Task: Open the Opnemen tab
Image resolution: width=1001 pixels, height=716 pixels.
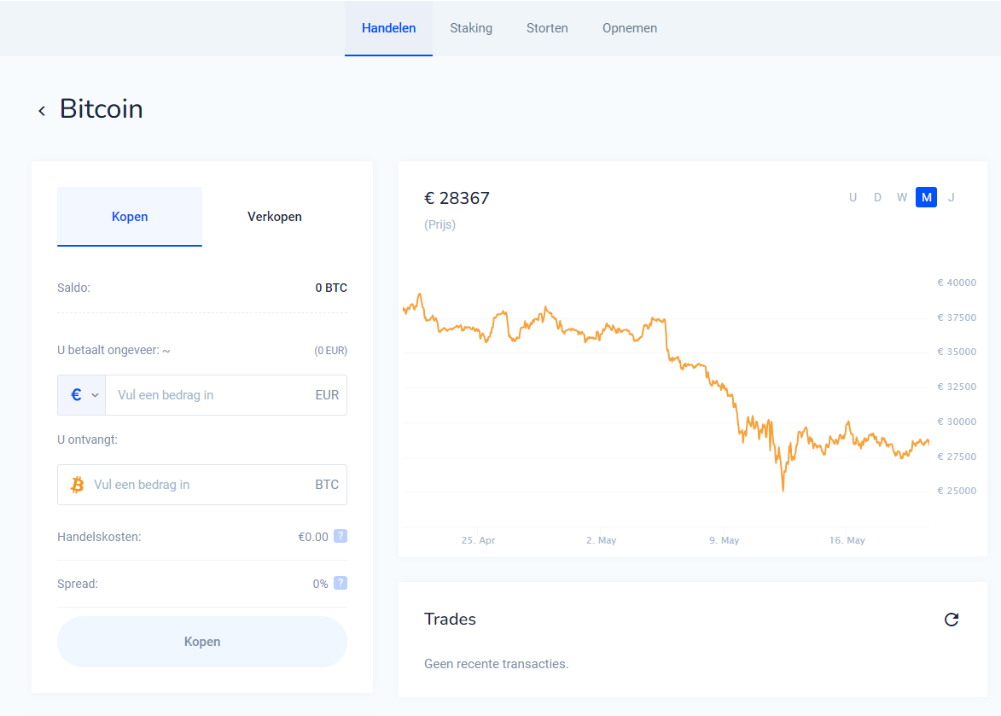Action: coord(630,28)
